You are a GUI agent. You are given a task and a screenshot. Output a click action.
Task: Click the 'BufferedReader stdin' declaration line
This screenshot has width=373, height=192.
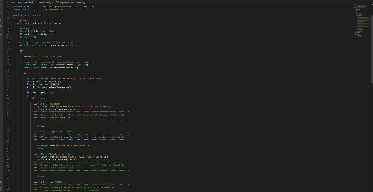tap(51, 67)
